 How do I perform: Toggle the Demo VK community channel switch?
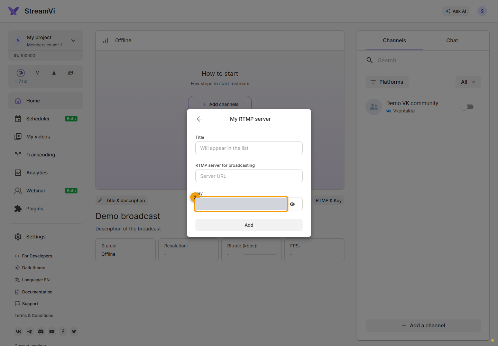tap(467, 107)
